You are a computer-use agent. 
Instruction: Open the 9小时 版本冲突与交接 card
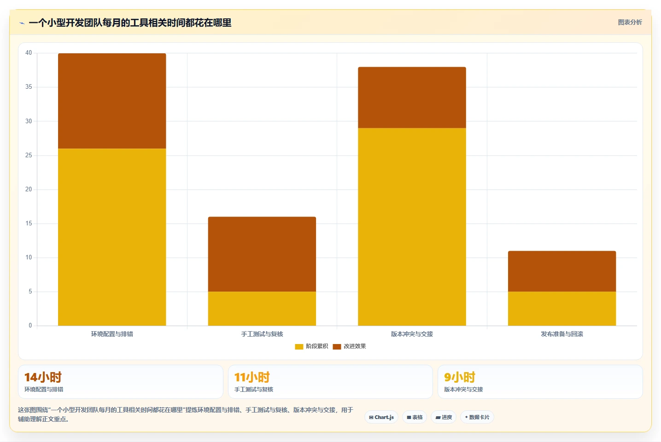coord(540,382)
